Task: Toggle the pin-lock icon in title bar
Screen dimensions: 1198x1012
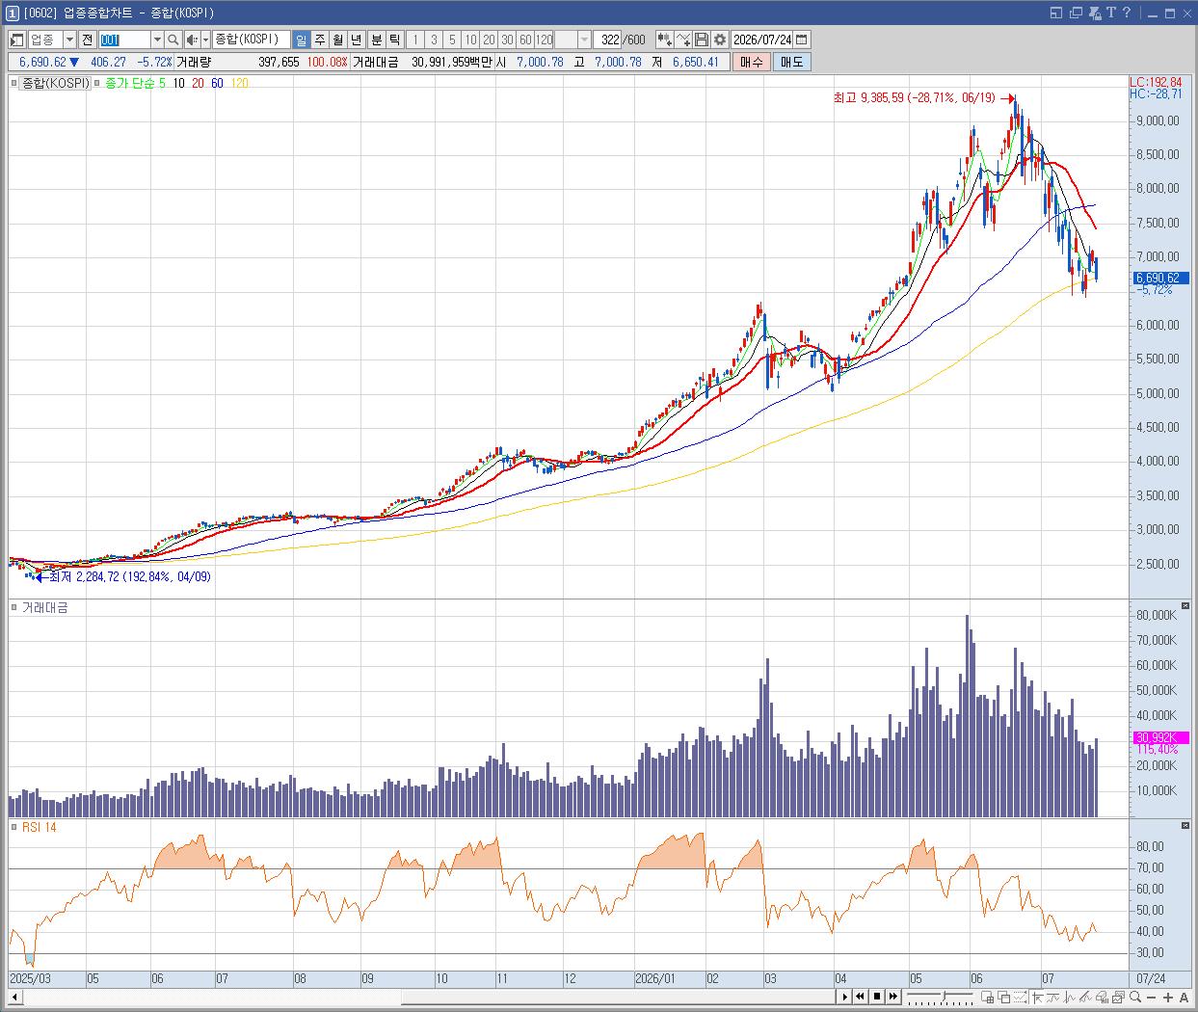Action: point(1095,13)
